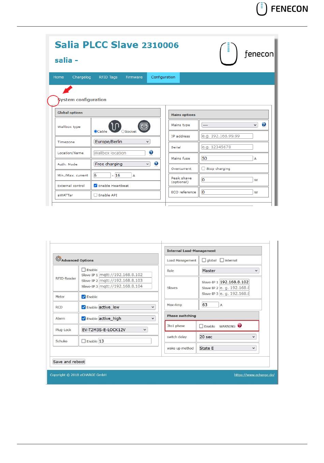The height and width of the screenshot is (463, 324).
Task: Click the Cable wallbox type icon
Action: 115,126
